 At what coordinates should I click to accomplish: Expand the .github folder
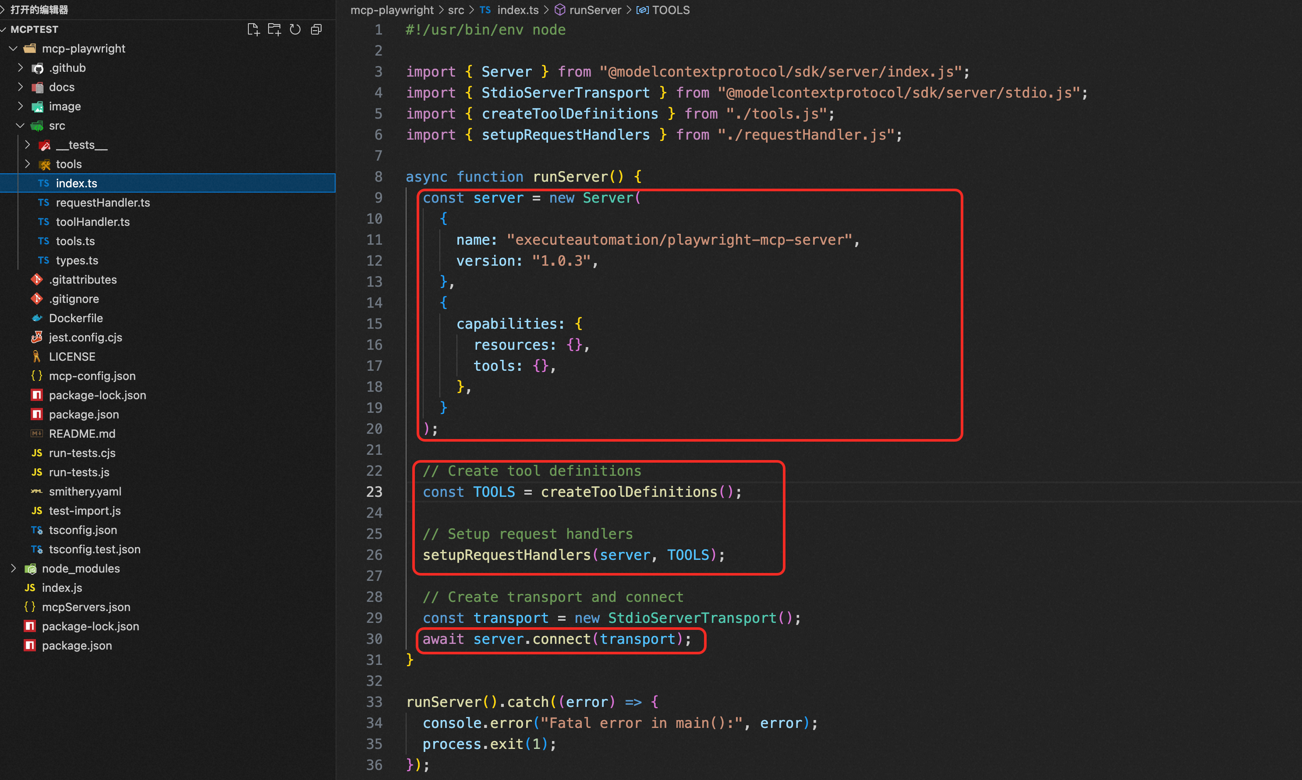pyautogui.click(x=21, y=68)
